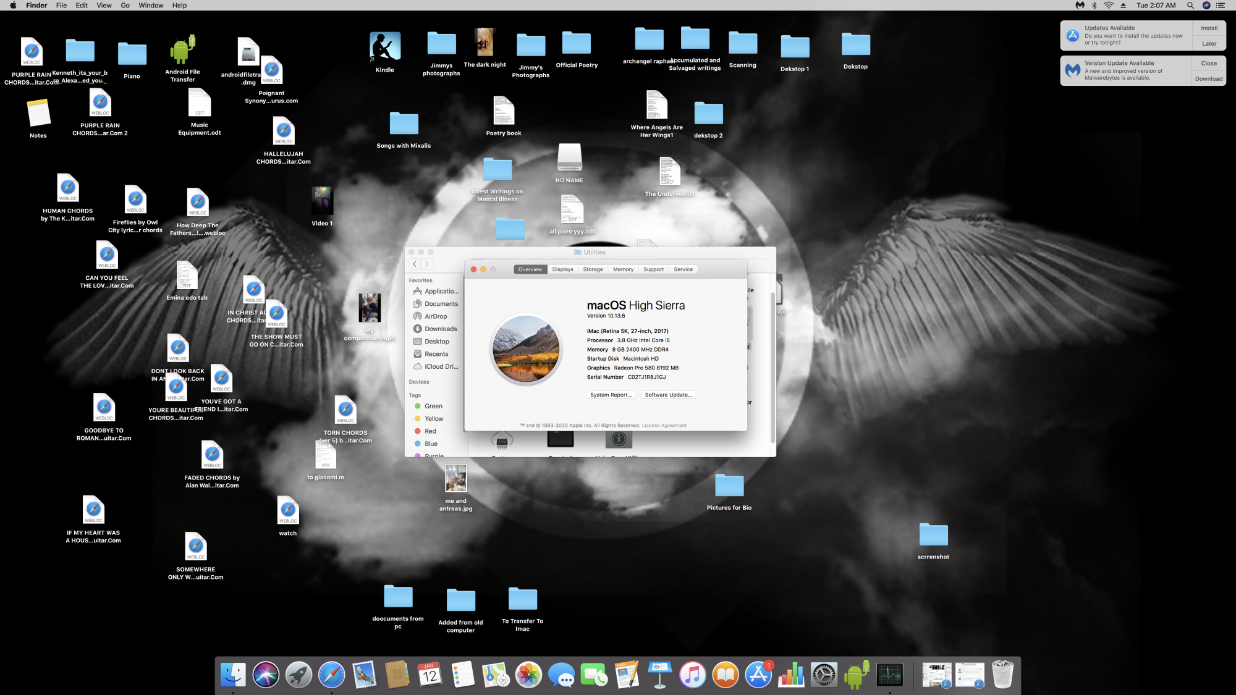Click Close on Version Update notification

(x=1209, y=63)
